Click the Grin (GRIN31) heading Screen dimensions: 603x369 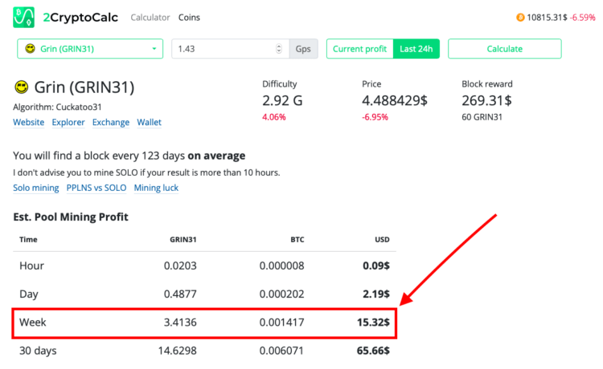click(84, 87)
